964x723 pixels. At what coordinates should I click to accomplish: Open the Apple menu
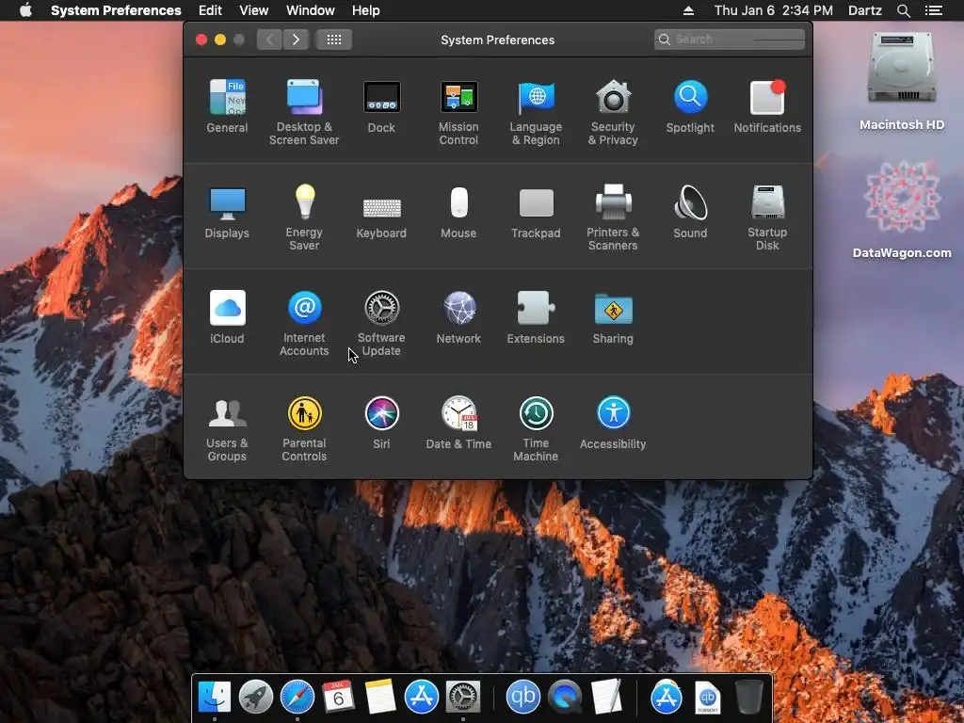[x=25, y=10]
